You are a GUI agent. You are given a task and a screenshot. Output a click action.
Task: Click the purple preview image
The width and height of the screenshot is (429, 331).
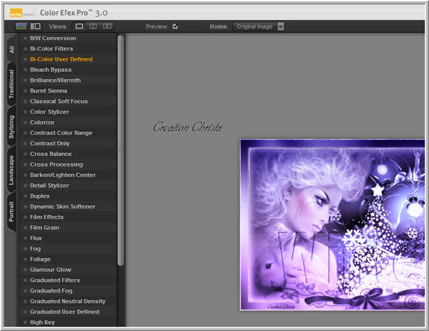point(332,225)
